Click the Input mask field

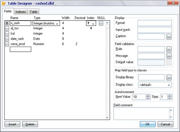(155, 30)
